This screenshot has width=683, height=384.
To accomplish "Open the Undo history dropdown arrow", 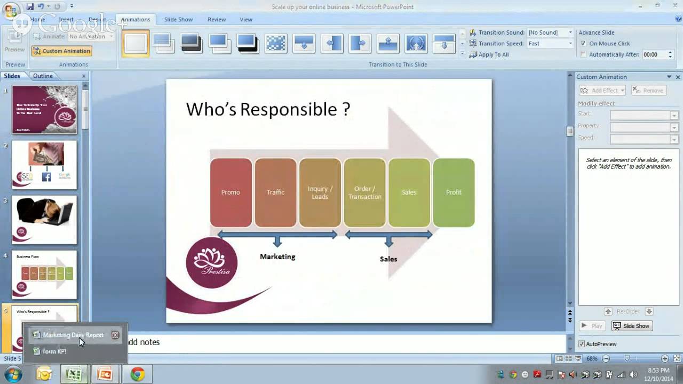I will tap(48, 6).
